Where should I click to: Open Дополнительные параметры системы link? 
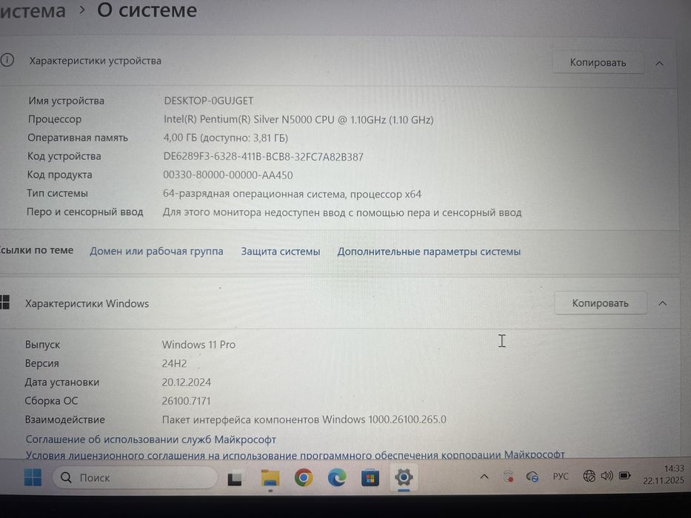tap(429, 252)
